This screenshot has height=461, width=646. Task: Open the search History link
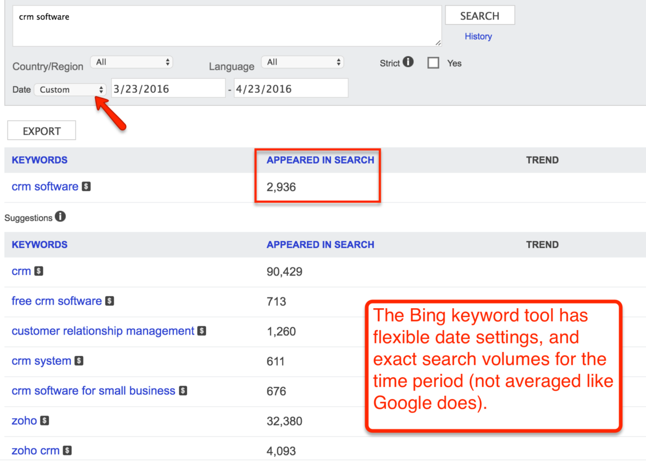tap(478, 36)
